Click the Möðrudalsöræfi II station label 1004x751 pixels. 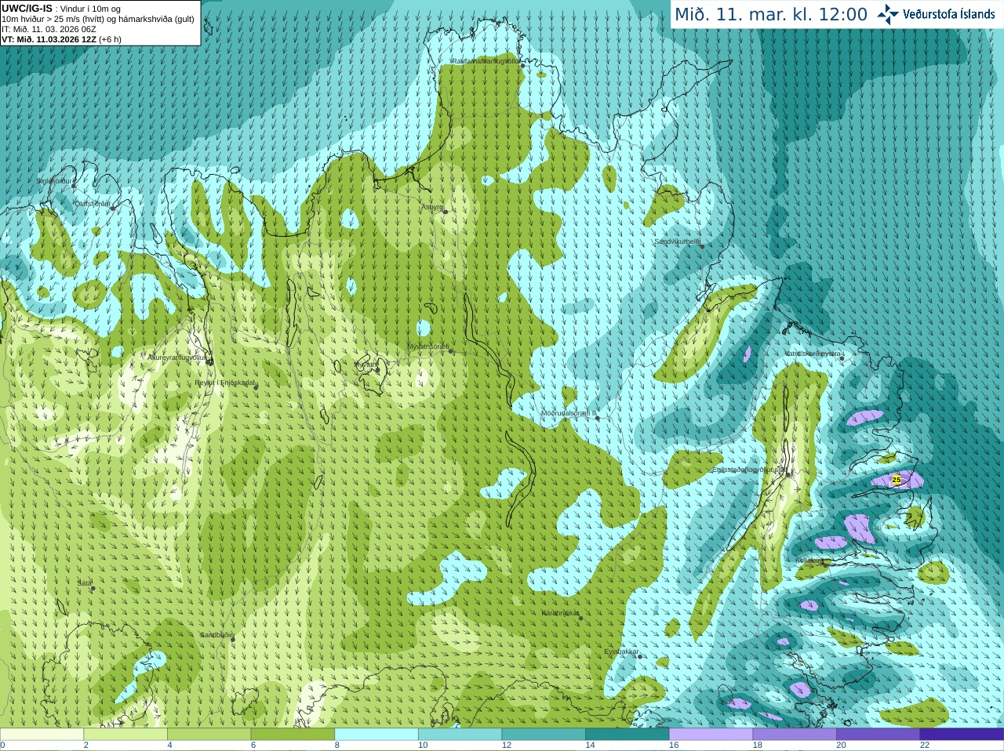coord(569,413)
